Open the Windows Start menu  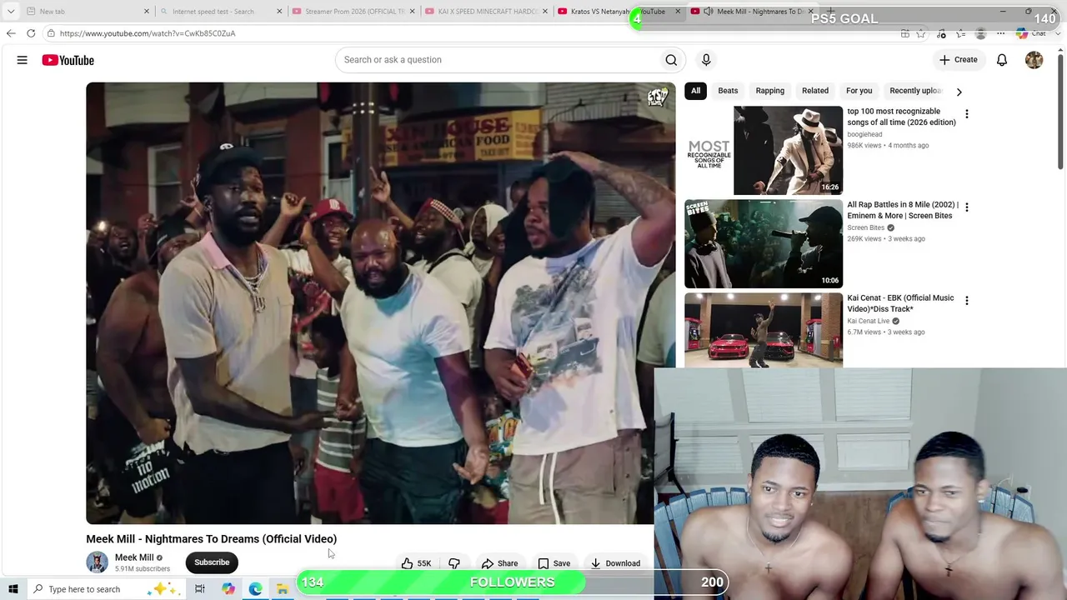point(13,589)
